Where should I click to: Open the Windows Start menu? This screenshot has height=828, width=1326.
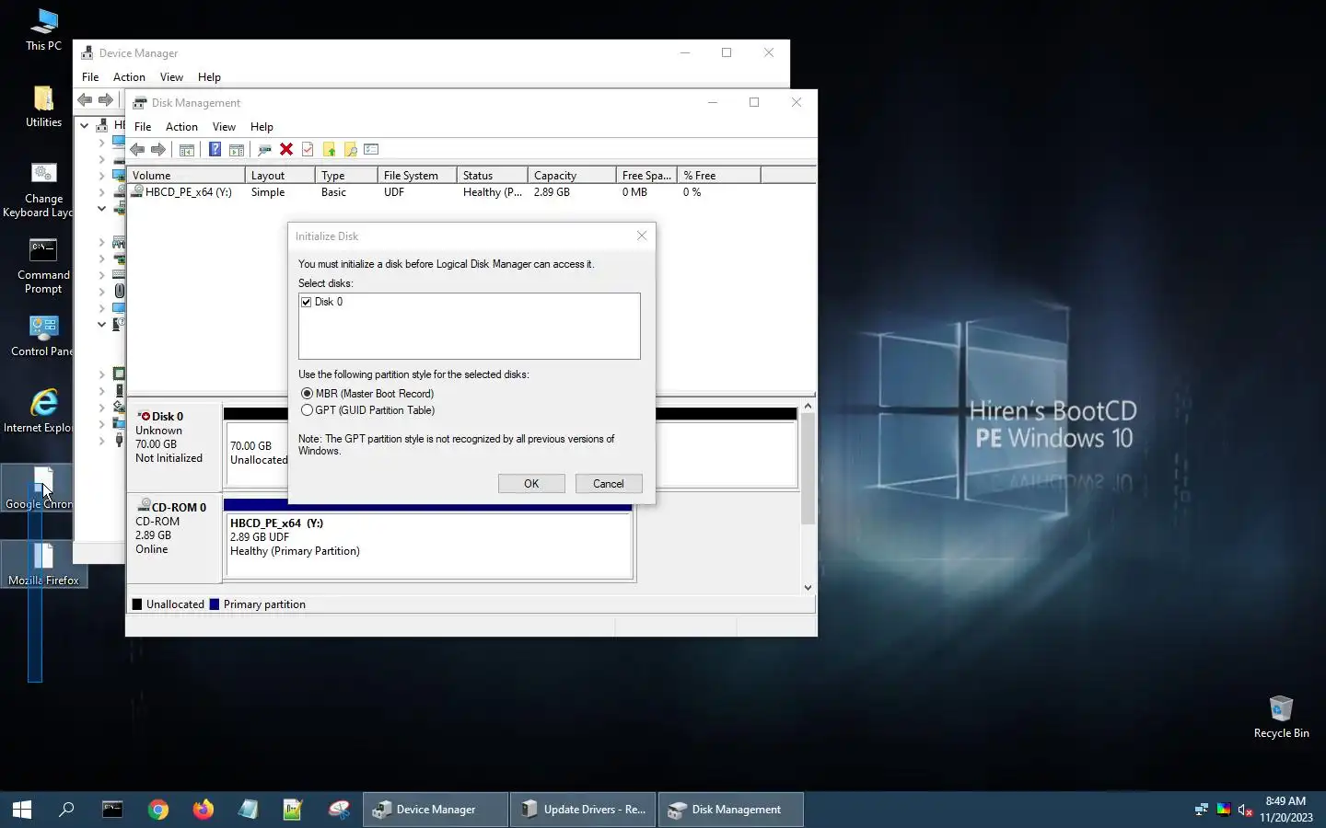tap(22, 810)
